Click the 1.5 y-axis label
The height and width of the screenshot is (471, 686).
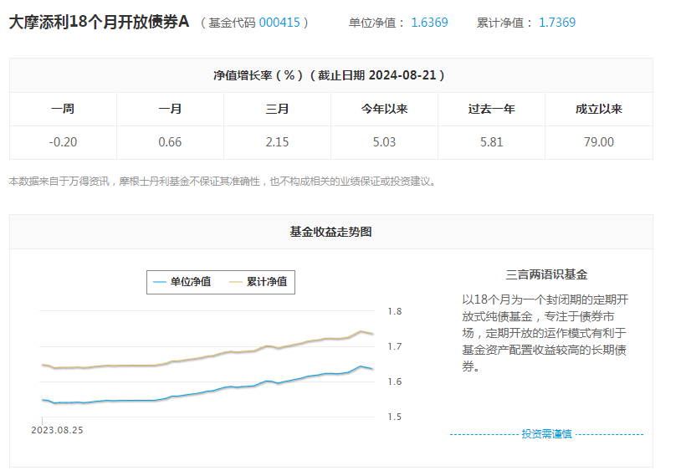tap(395, 417)
